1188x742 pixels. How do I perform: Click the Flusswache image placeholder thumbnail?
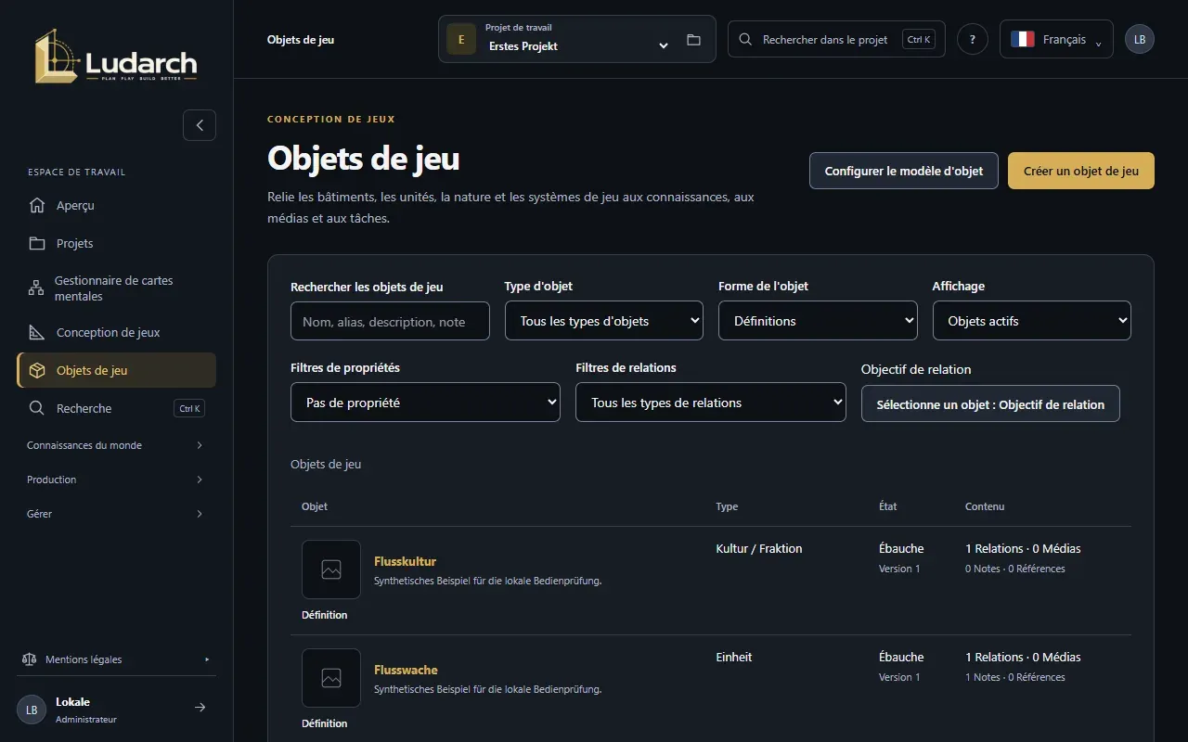pos(331,678)
